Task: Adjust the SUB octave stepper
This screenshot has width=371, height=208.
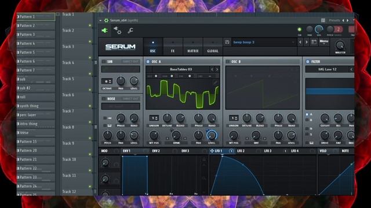Action: click(x=107, y=81)
